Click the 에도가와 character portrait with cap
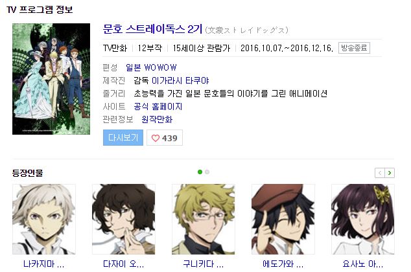Image resolution: width=411 pixels, height=272 pixels. coord(283,219)
